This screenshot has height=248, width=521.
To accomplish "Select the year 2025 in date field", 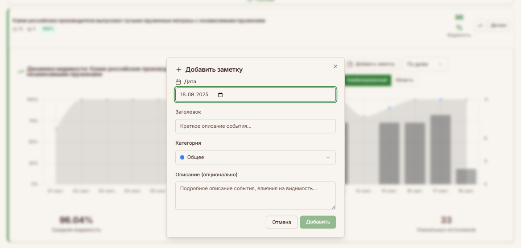I will click(203, 95).
